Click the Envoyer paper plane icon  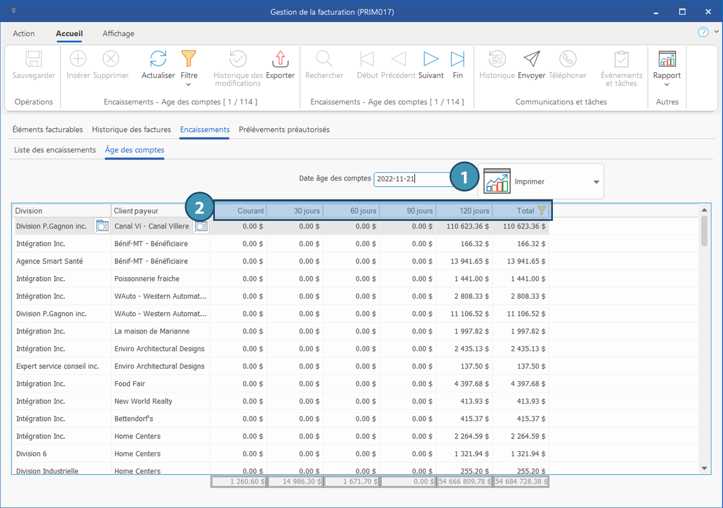tap(531, 59)
